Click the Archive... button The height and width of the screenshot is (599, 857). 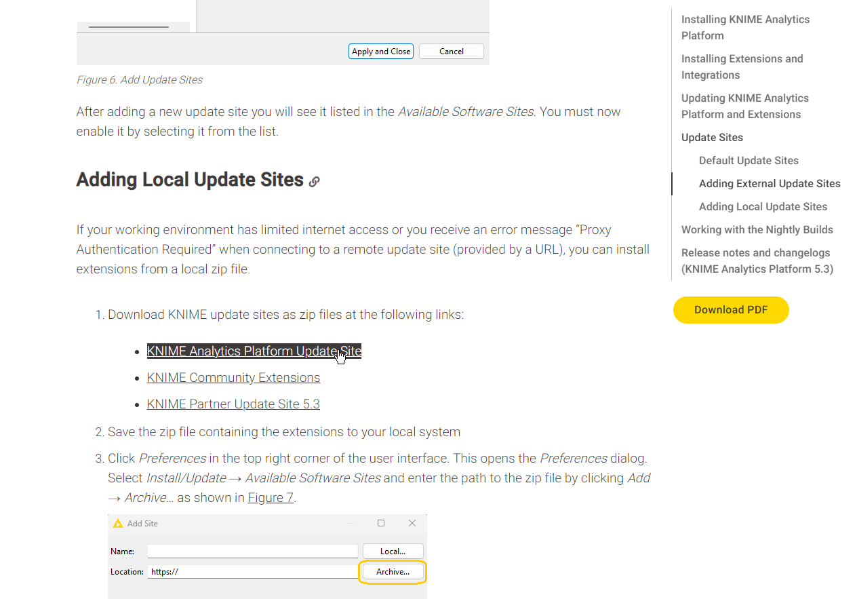point(393,572)
